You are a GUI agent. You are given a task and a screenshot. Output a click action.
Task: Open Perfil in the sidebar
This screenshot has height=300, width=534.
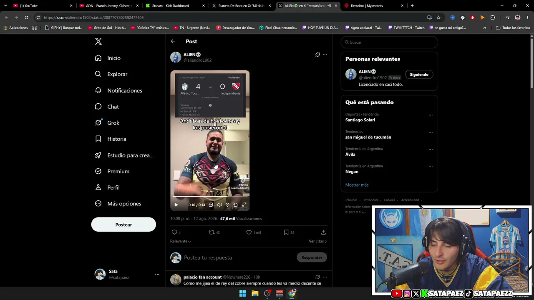(107, 187)
